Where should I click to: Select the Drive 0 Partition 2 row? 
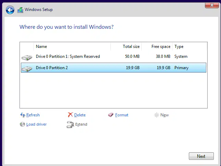114,68
